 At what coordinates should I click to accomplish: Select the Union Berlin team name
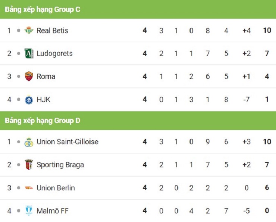pos(56,188)
